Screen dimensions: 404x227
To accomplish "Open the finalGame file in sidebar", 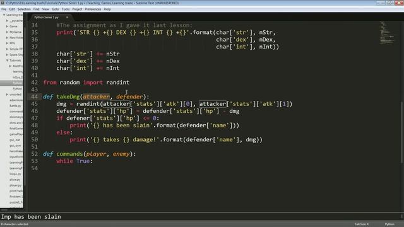I will [x=16, y=129].
